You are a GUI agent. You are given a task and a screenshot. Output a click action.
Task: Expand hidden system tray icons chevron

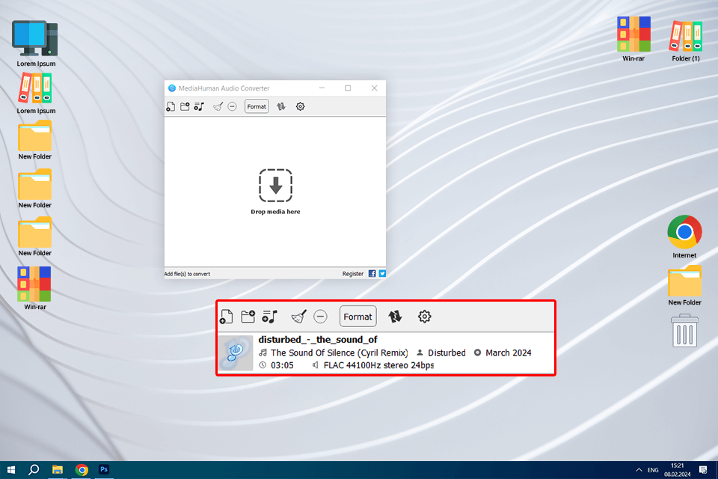click(x=638, y=470)
